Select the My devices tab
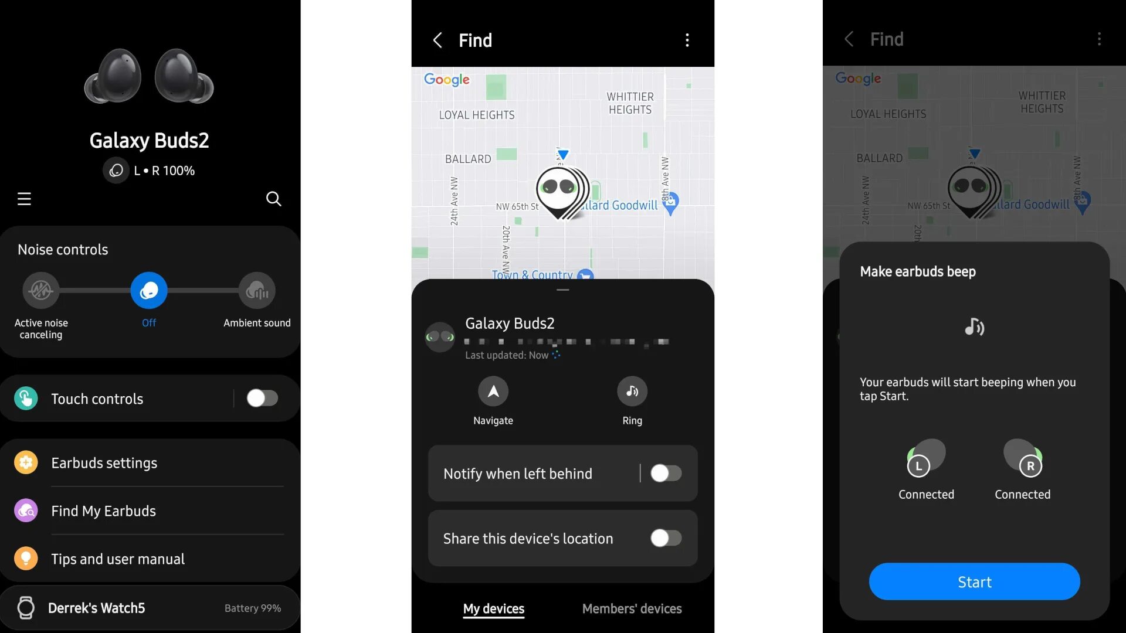The height and width of the screenshot is (633, 1126). pyautogui.click(x=493, y=609)
